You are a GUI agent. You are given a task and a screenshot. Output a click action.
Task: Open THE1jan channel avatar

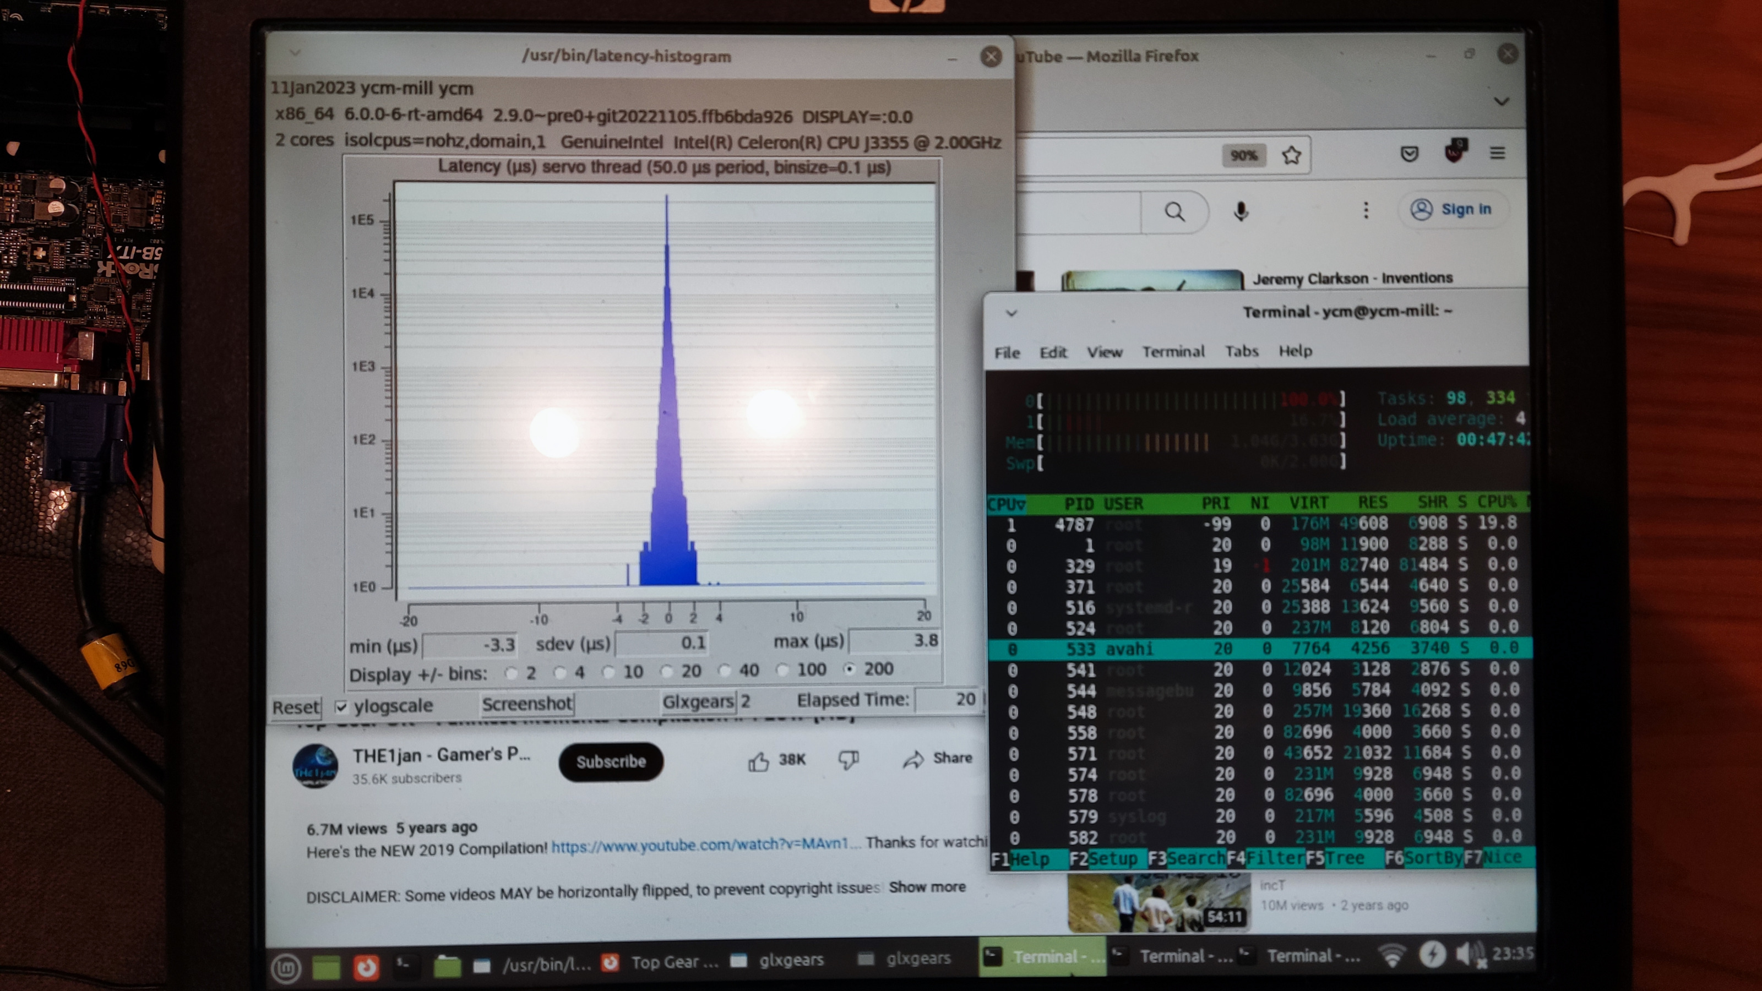[x=316, y=766]
